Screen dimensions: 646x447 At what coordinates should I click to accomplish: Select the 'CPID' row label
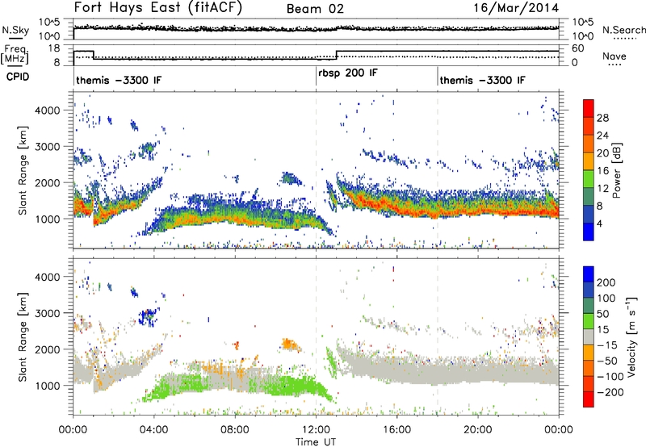[17, 77]
